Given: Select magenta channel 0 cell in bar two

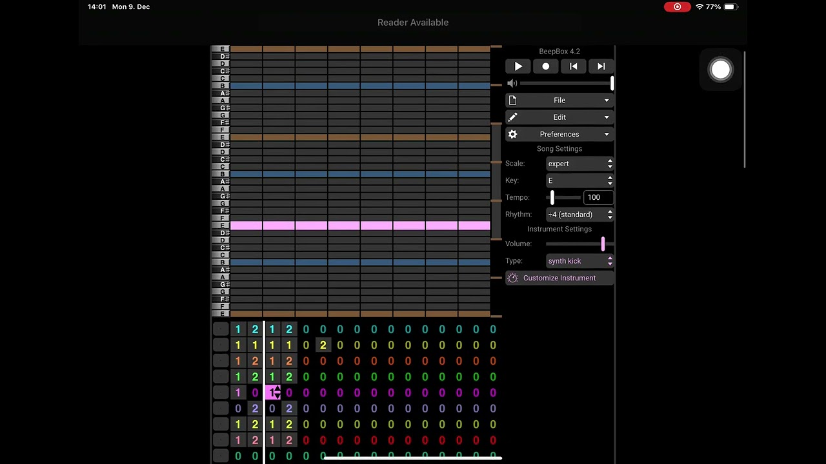Looking at the screenshot, I should (255, 392).
